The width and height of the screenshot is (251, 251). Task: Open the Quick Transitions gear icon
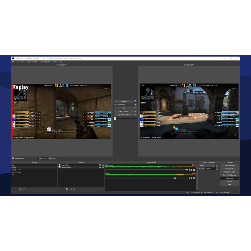pyautogui.click(x=136, y=105)
